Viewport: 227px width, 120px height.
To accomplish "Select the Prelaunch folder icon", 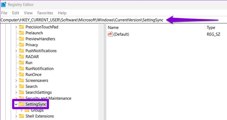I will pos(21,33).
